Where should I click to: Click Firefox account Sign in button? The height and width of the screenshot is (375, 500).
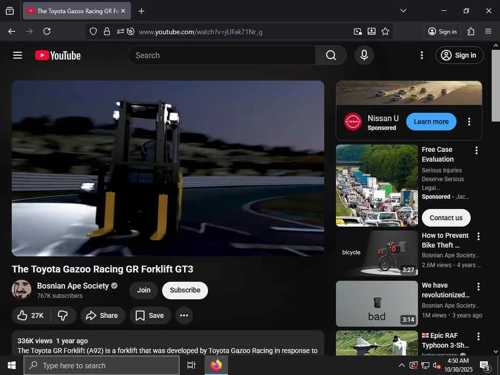[442, 31]
